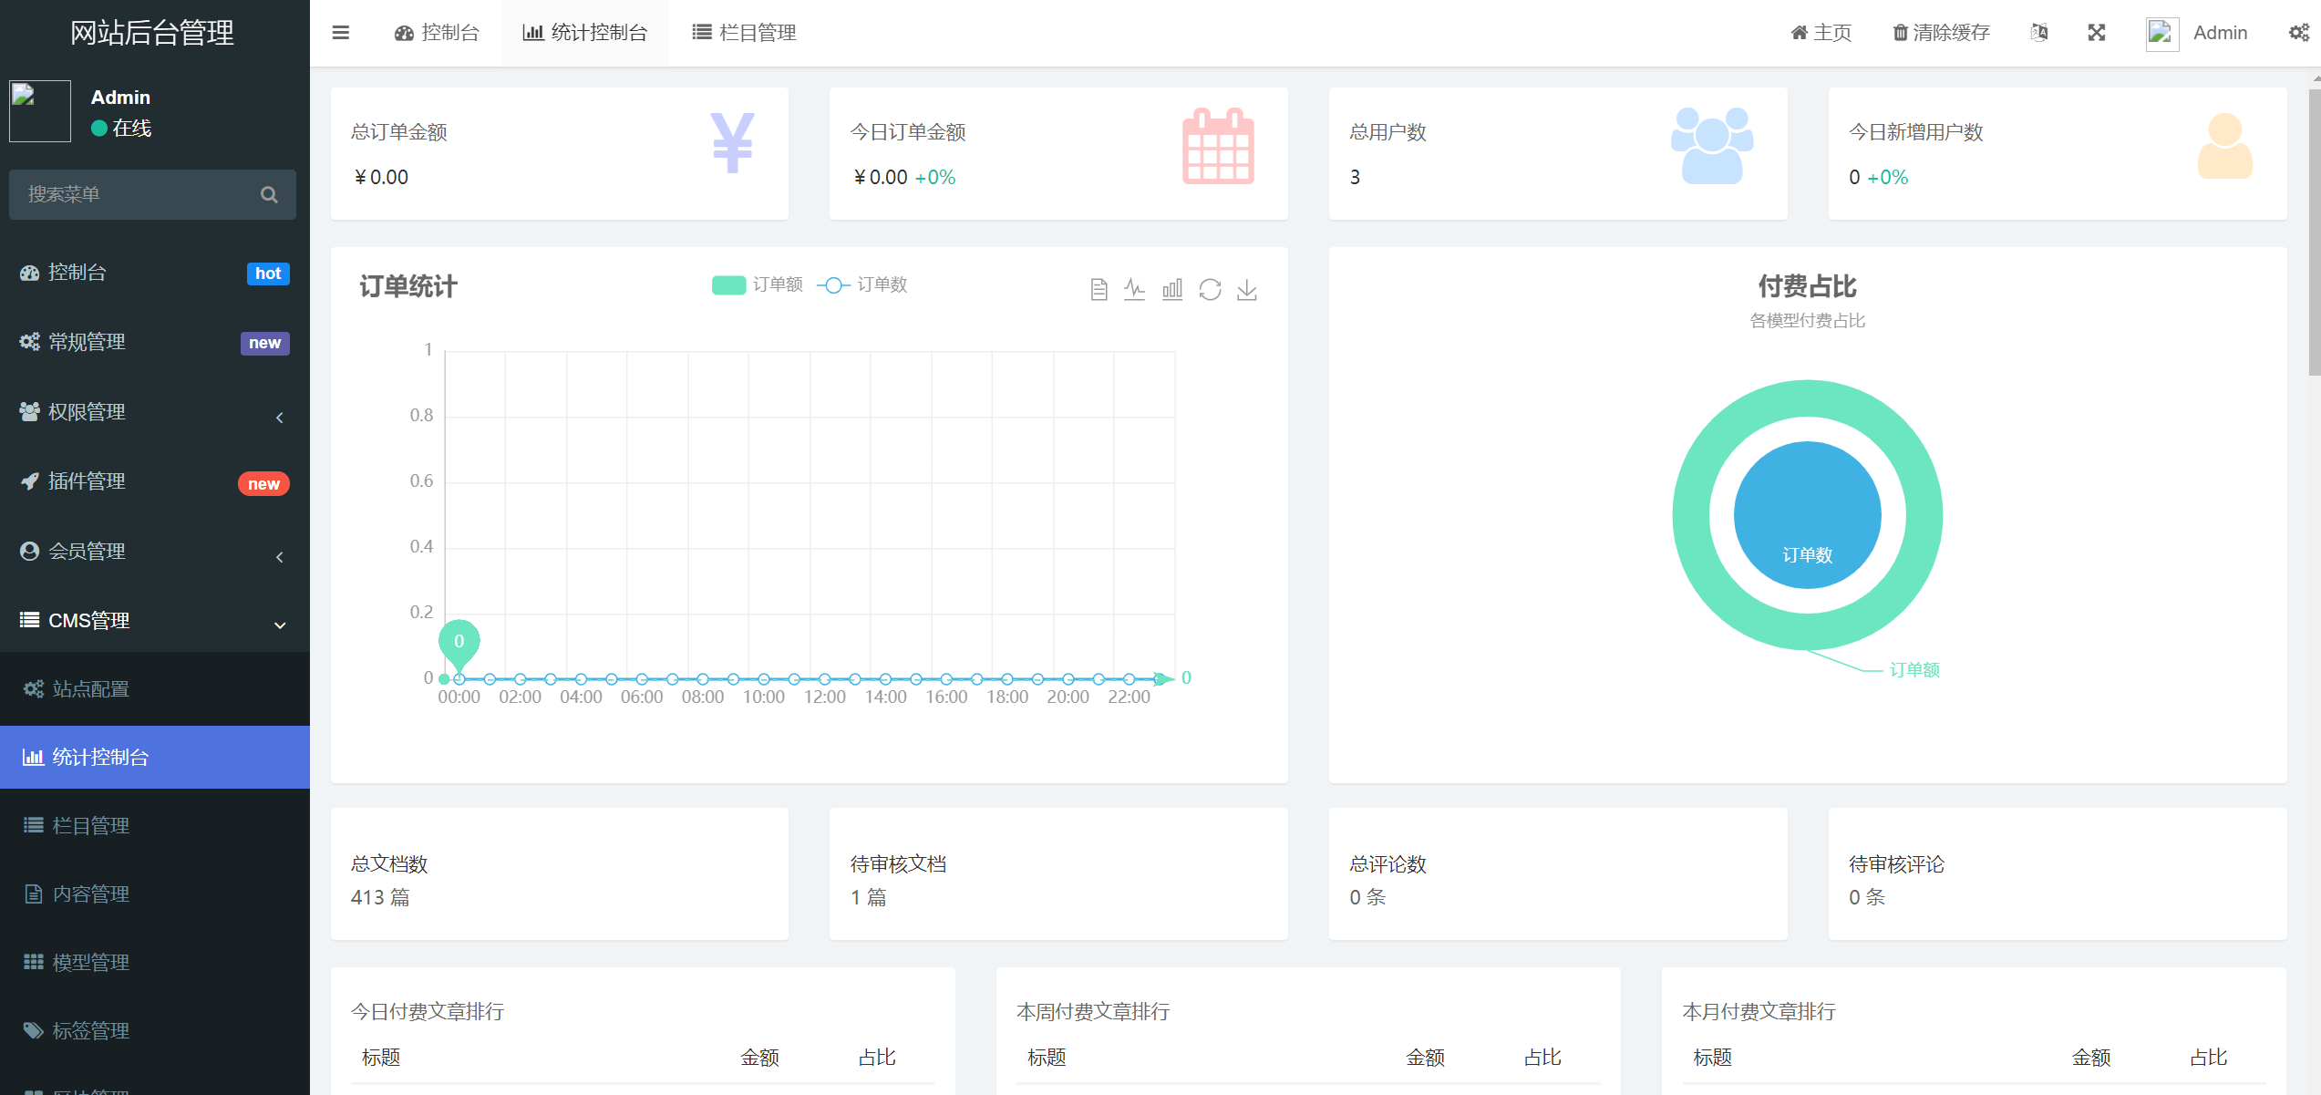
Task: Open the Admin user menu in the top bar
Action: pyautogui.click(x=2197, y=33)
